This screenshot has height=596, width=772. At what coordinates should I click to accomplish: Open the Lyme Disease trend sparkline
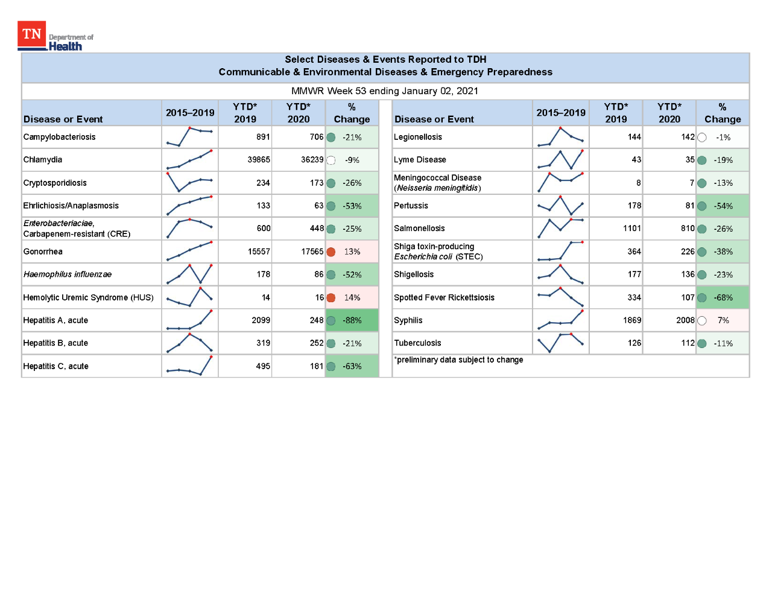point(560,160)
